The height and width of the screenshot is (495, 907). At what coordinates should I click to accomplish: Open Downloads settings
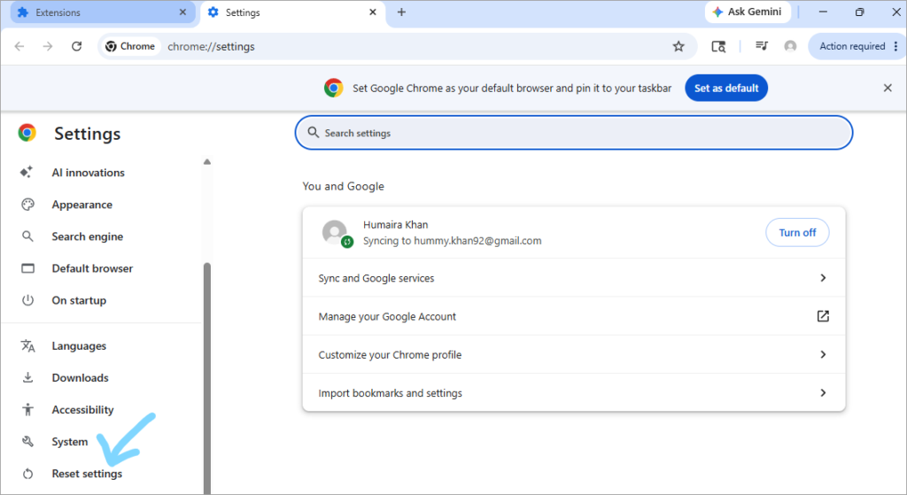click(80, 377)
